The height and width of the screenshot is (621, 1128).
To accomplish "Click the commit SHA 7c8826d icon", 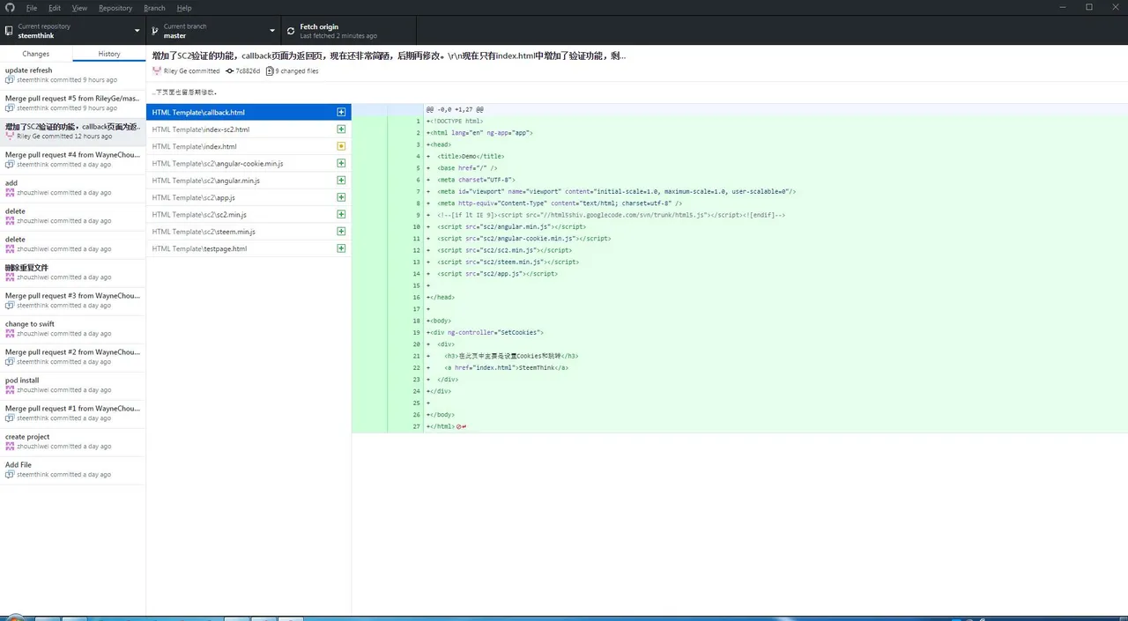I will (x=230, y=70).
